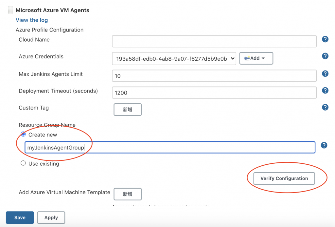Click the Azure Credentials label
The width and height of the screenshot is (335, 227).
(x=41, y=56)
